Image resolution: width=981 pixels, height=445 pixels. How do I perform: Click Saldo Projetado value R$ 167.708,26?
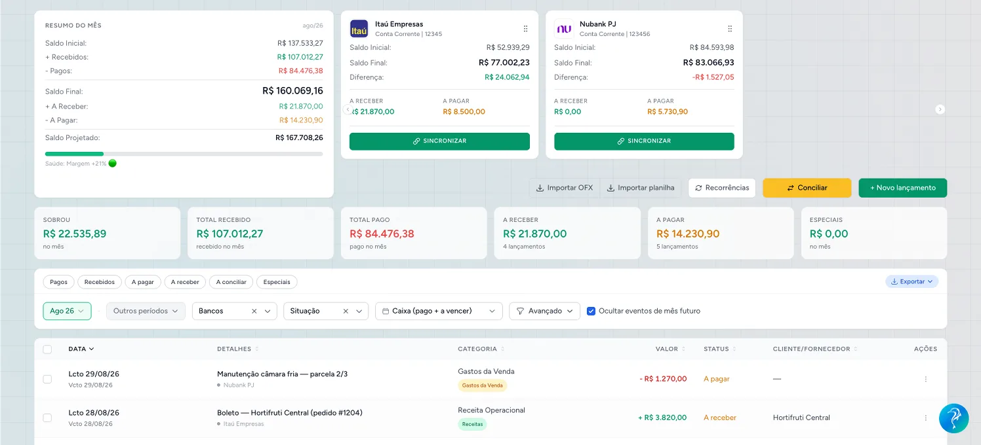click(299, 138)
